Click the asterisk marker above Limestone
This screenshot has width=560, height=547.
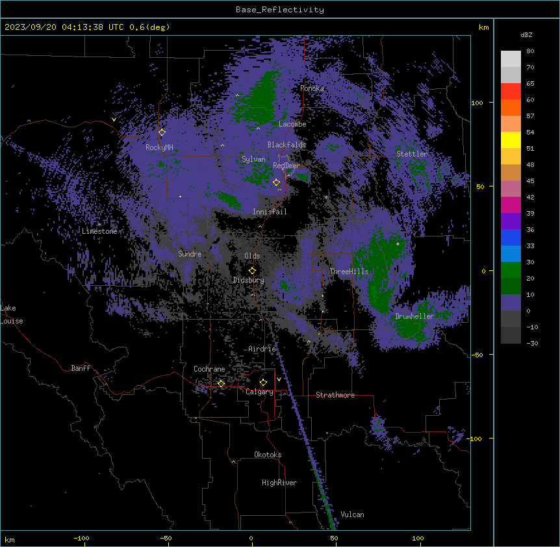click(x=99, y=225)
